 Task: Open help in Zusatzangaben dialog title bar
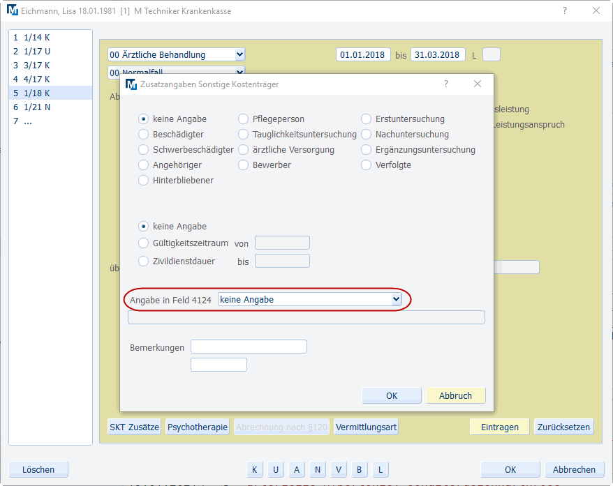[446, 84]
